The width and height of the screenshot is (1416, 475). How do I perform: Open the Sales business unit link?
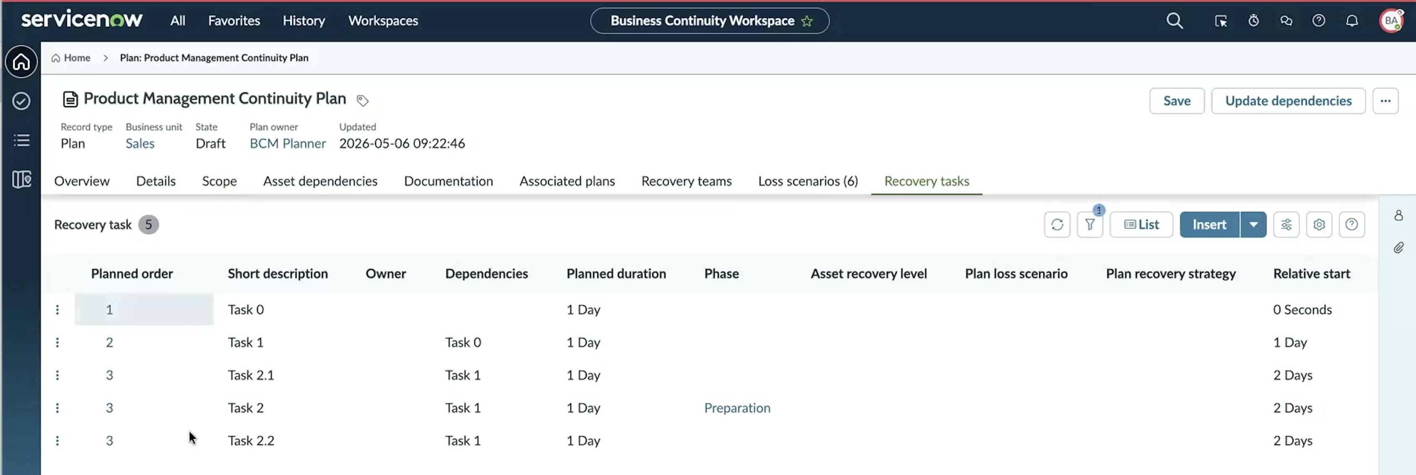tap(139, 144)
